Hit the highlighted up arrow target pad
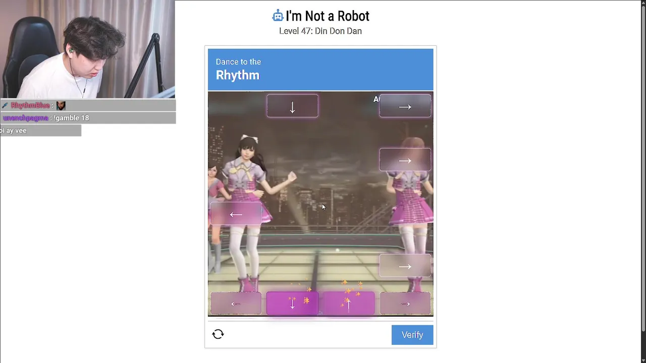646x363 pixels. (x=348, y=303)
